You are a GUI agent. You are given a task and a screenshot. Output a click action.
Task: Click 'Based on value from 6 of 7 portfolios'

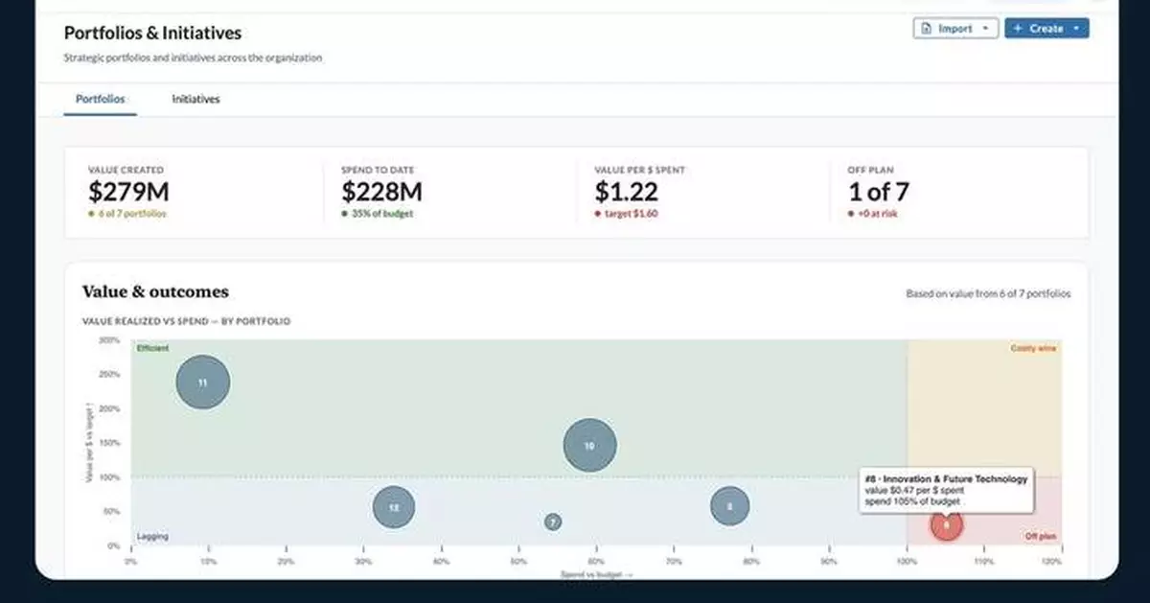point(988,294)
